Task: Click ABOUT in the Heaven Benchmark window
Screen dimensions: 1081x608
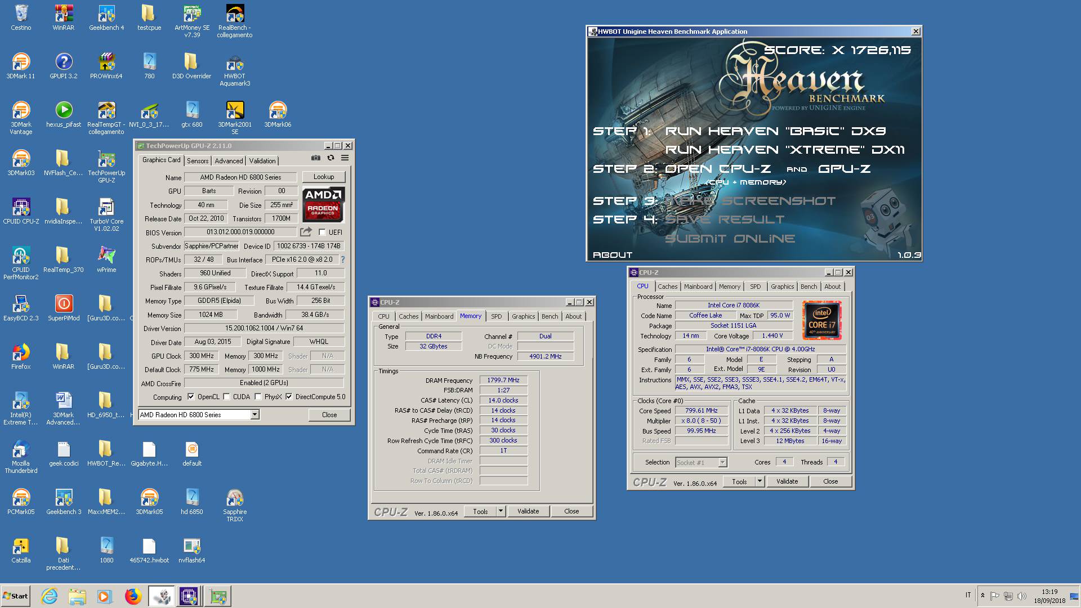Action: pyautogui.click(x=613, y=255)
